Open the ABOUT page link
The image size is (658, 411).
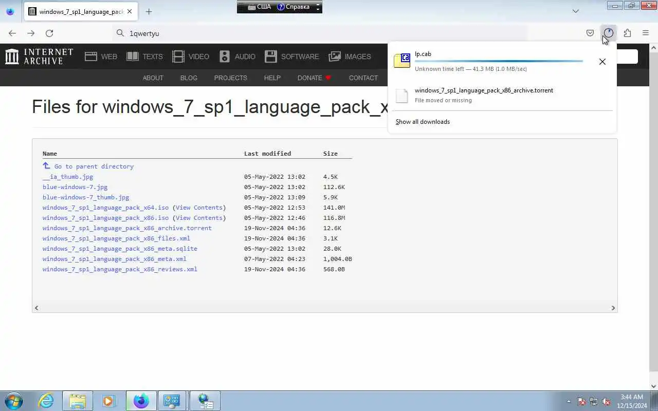point(153,78)
